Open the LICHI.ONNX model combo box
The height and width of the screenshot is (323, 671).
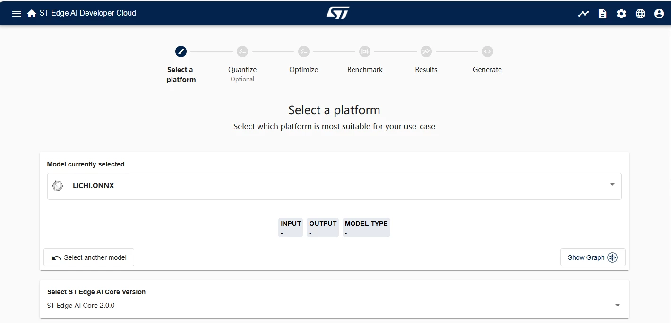coord(334,186)
